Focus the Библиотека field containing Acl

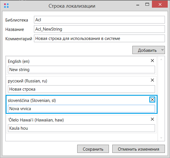pyautogui.click(x=99, y=20)
